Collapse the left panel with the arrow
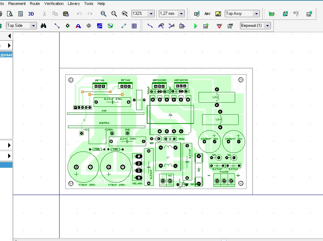This screenshot has height=241, width=323. point(9,36)
